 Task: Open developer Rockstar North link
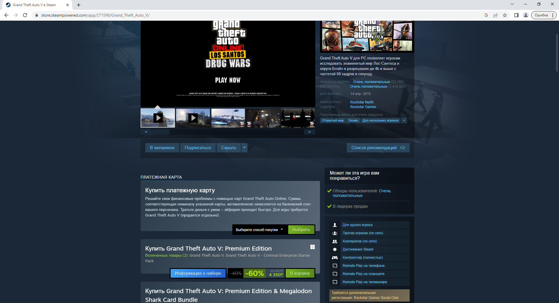click(x=362, y=102)
